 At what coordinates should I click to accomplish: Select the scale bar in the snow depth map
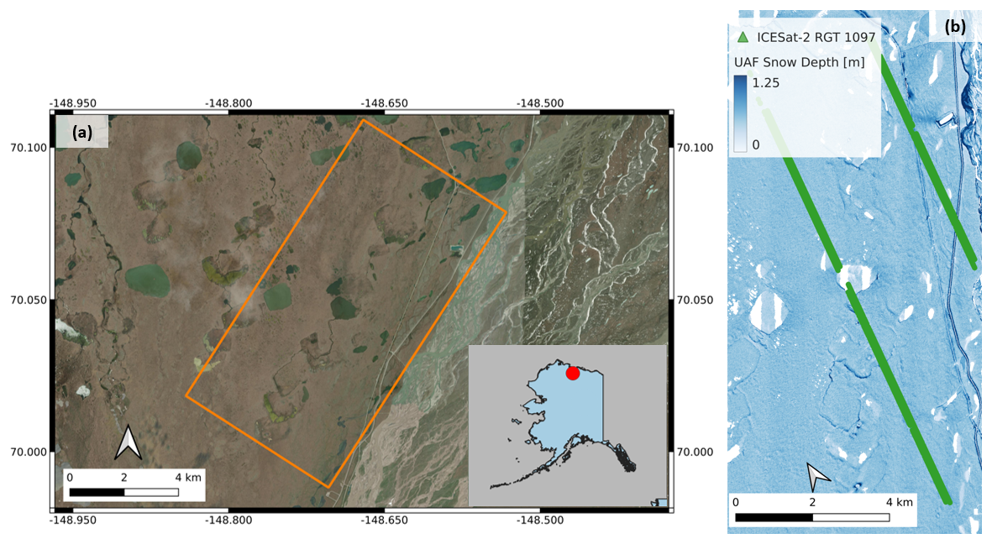click(811, 517)
